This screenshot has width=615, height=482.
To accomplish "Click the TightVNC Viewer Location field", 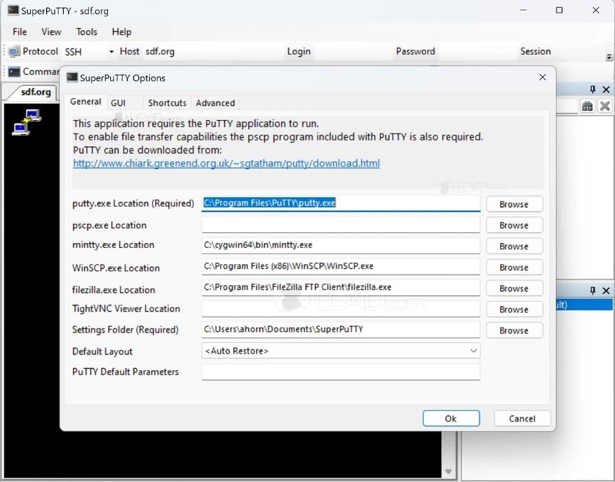I will [341, 309].
